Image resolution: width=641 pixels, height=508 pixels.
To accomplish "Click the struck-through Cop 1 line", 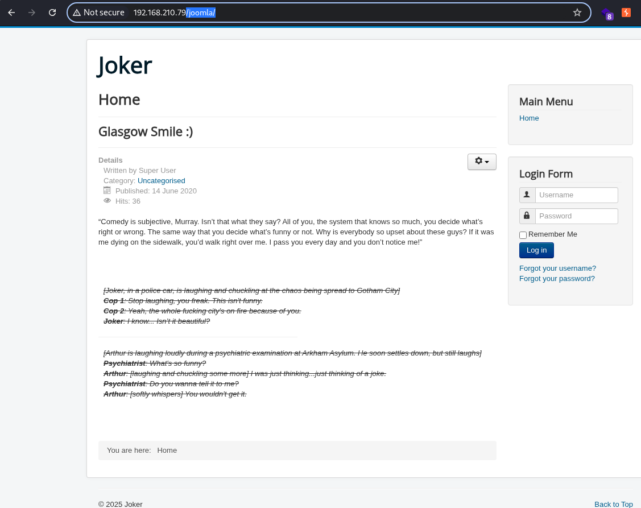I will coord(183,300).
